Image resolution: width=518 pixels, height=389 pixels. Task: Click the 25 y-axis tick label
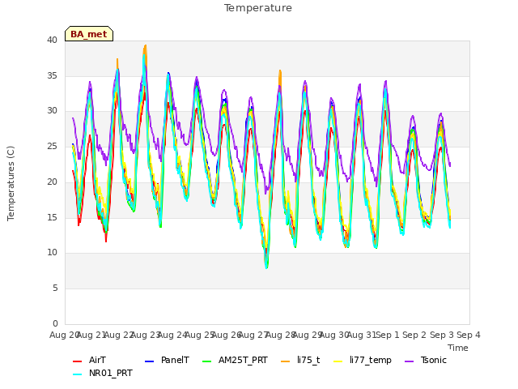tap(52, 146)
